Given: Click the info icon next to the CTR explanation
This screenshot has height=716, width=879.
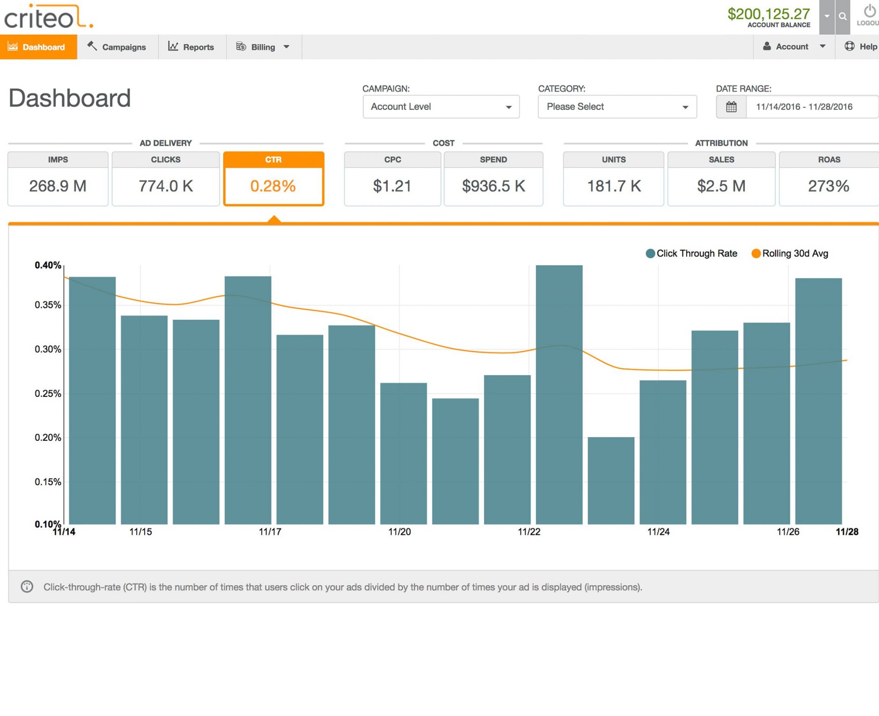Looking at the screenshot, I should pyautogui.click(x=27, y=586).
